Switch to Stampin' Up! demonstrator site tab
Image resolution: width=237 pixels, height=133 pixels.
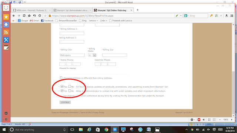click(x=72, y=10)
